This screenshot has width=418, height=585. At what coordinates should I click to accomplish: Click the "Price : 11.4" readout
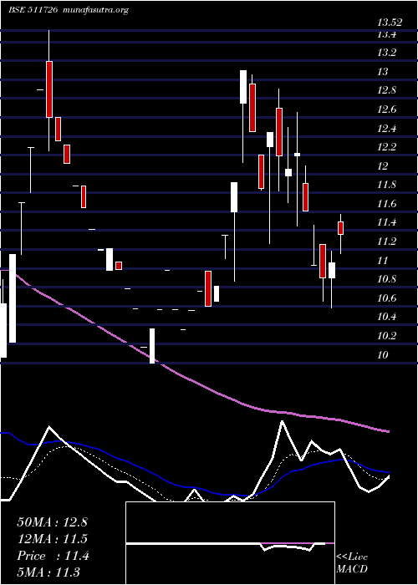[53, 556]
